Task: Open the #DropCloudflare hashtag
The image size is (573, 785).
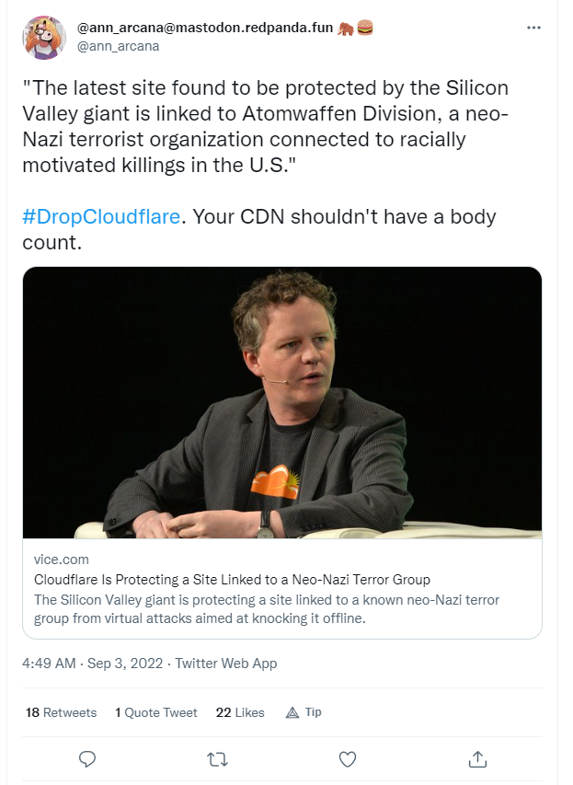Action: (x=101, y=217)
